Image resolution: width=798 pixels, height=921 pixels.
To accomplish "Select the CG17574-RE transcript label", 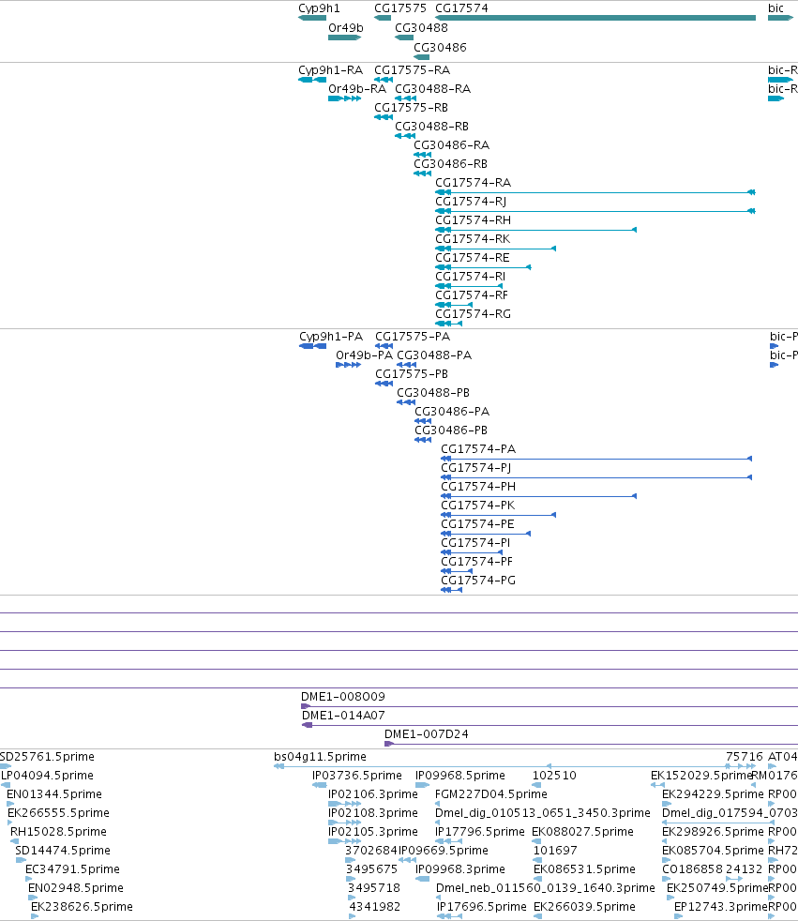I will pos(472,258).
